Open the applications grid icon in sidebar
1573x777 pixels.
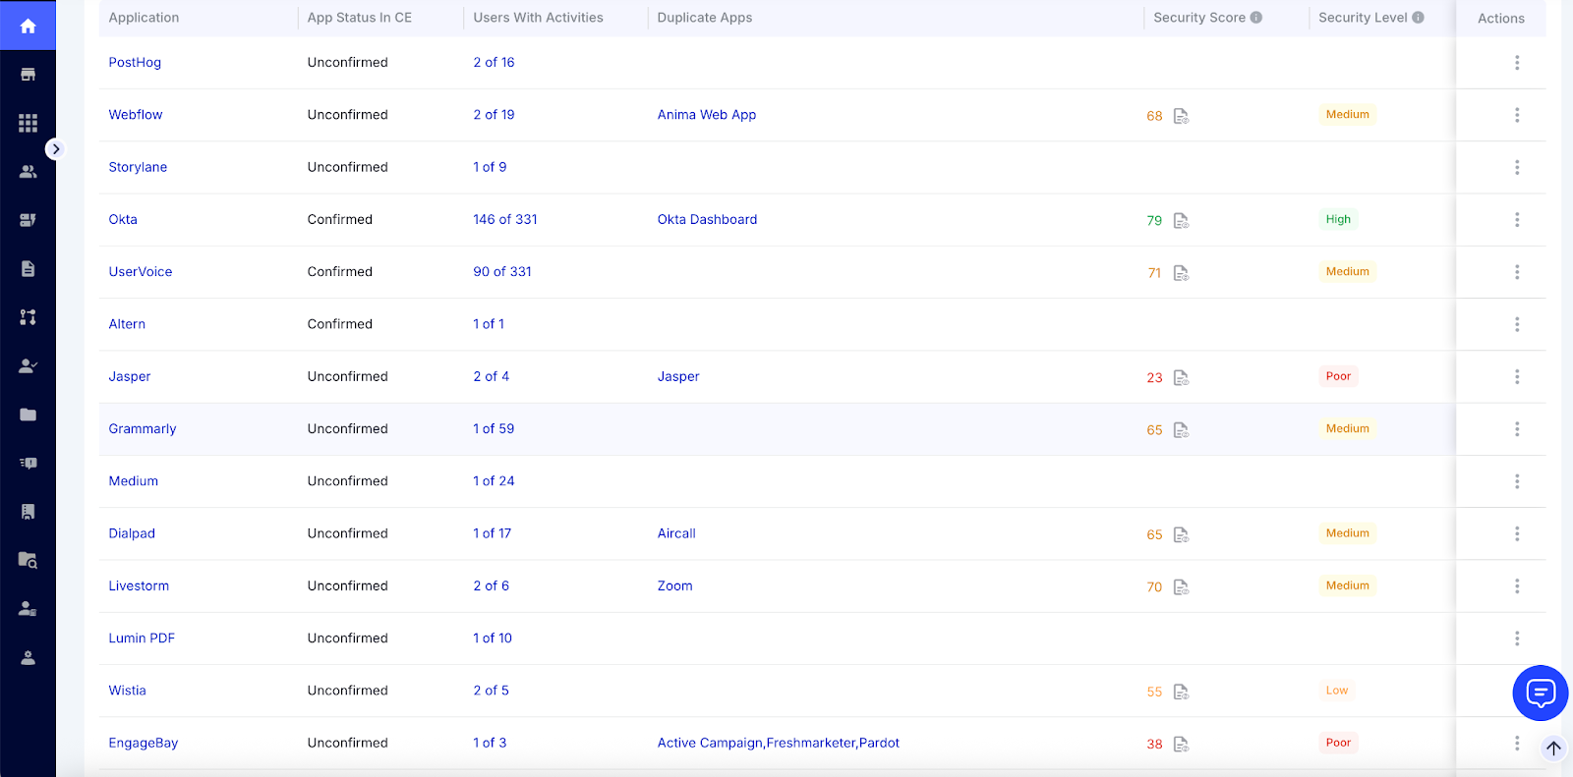click(x=28, y=123)
